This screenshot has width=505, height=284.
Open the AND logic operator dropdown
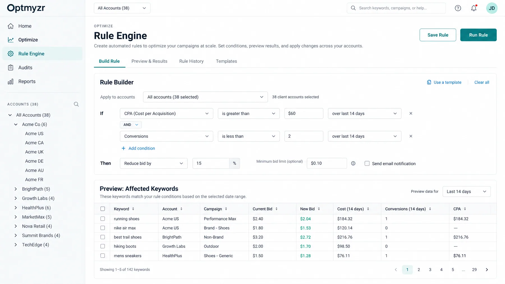pyautogui.click(x=131, y=125)
